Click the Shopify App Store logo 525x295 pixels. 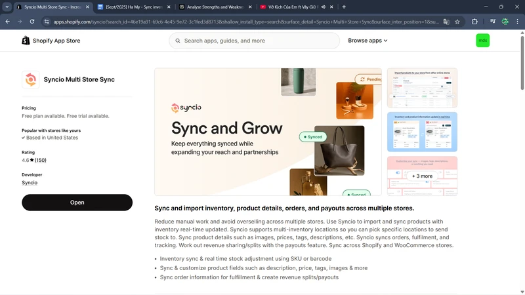51,41
